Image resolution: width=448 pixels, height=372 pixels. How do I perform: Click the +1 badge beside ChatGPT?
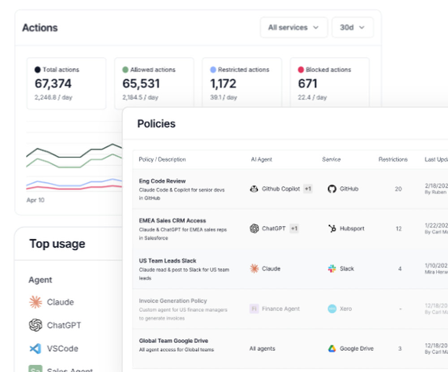[x=294, y=228]
